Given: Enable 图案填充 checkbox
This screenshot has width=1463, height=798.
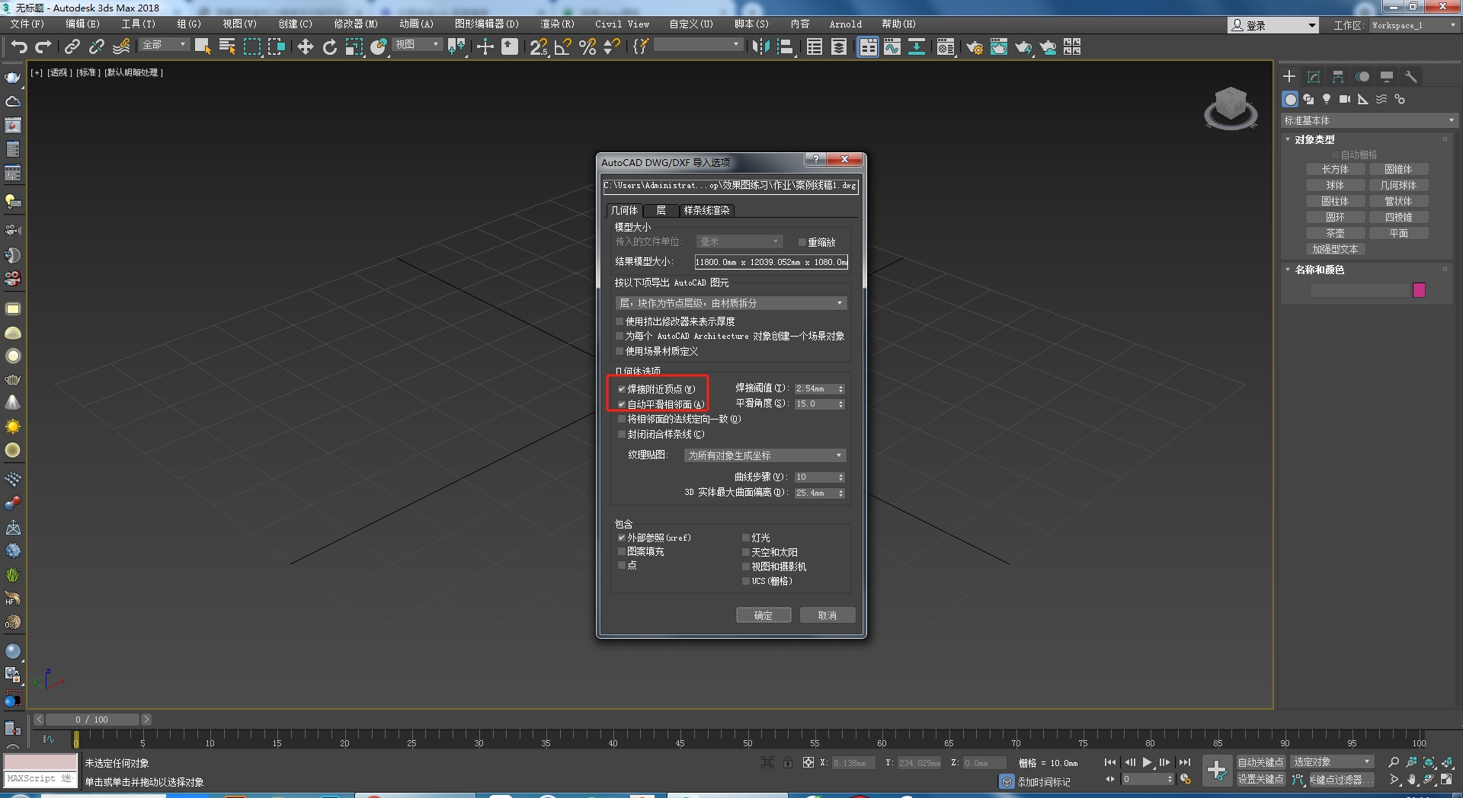Looking at the screenshot, I should tap(622, 551).
